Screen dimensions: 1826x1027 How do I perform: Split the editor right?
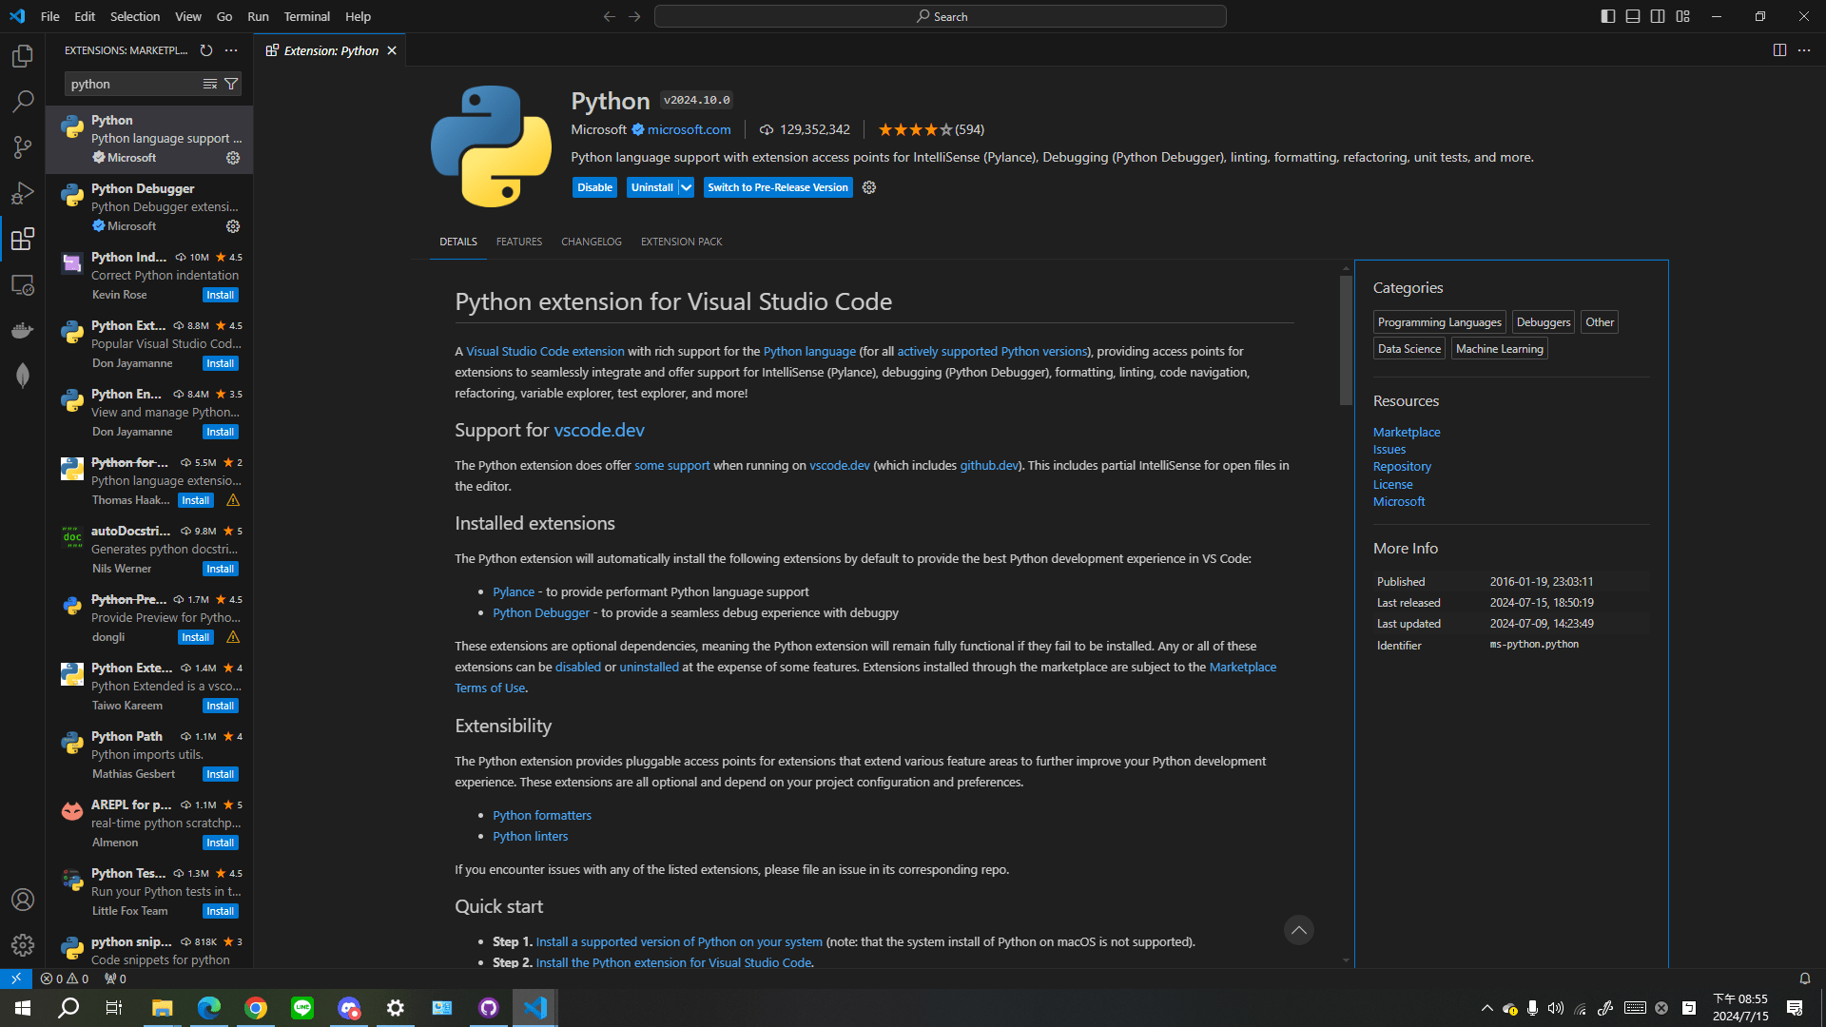click(1779, 50)
